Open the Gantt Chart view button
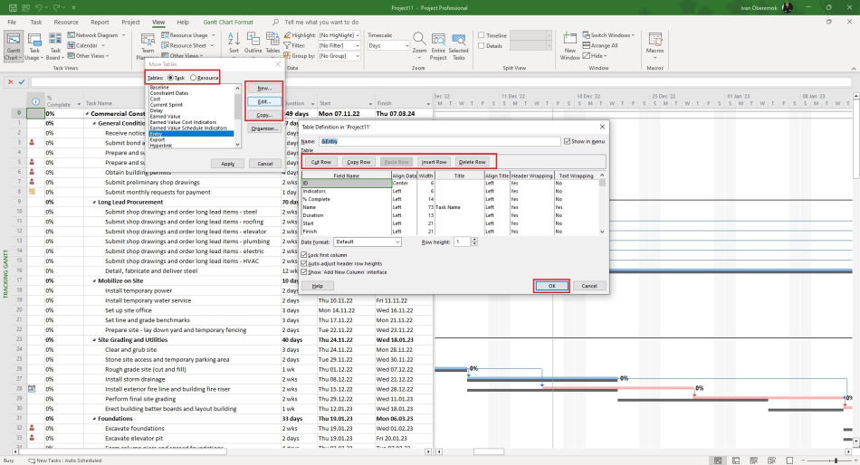Image resolution: width=860 pixels, height=465 pixels. tap(14, 46)
